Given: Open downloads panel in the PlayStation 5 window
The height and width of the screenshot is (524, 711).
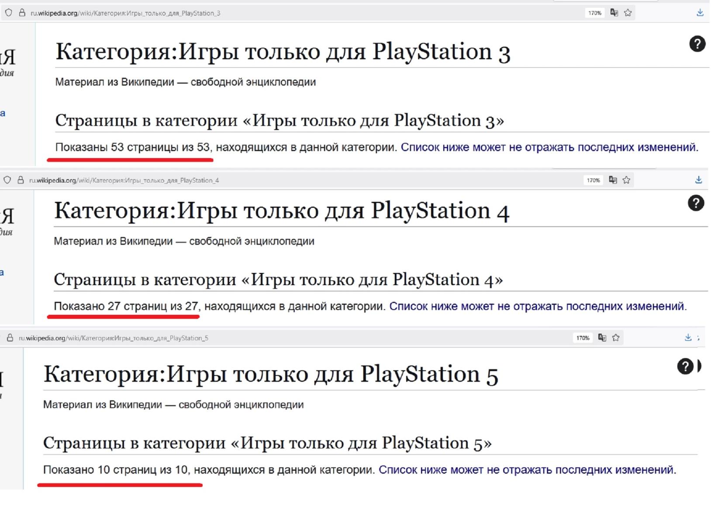Looking at the screenshot, I should point(688,338).
